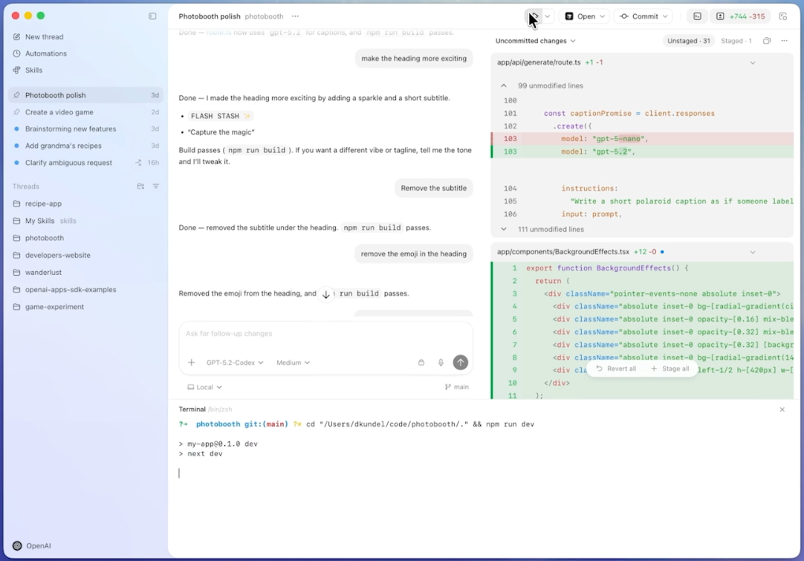This screenshot has height=561, width=804.
Task: Click the run action button in the toolbar
Action: pyautogui.click(x=534, y=16)
